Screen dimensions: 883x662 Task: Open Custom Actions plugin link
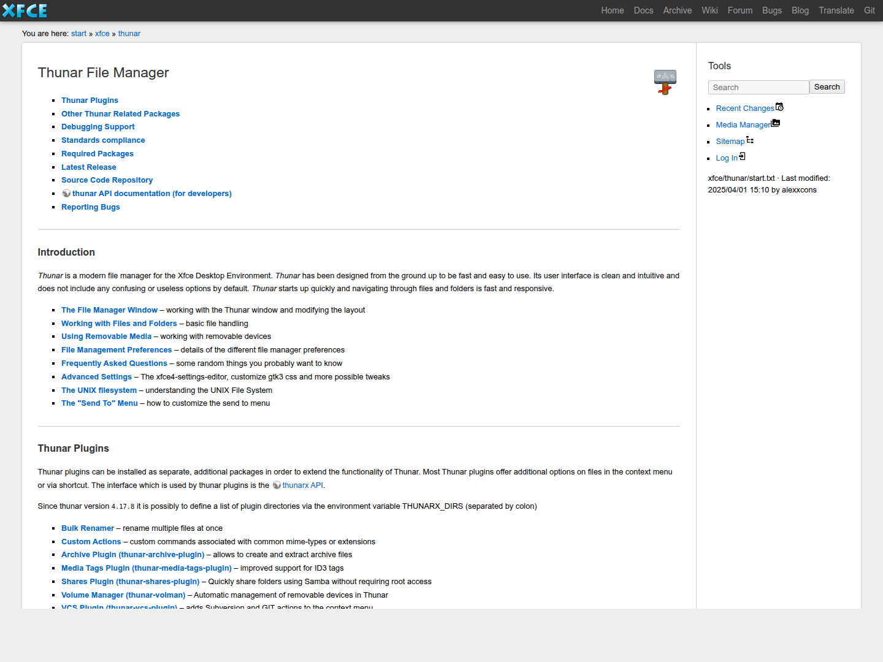[91, 542]
